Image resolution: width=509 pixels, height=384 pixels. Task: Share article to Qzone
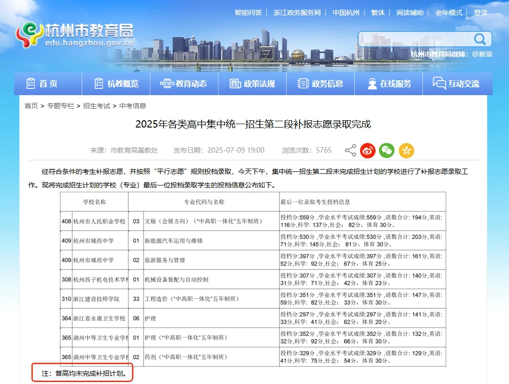pos(406,150)
